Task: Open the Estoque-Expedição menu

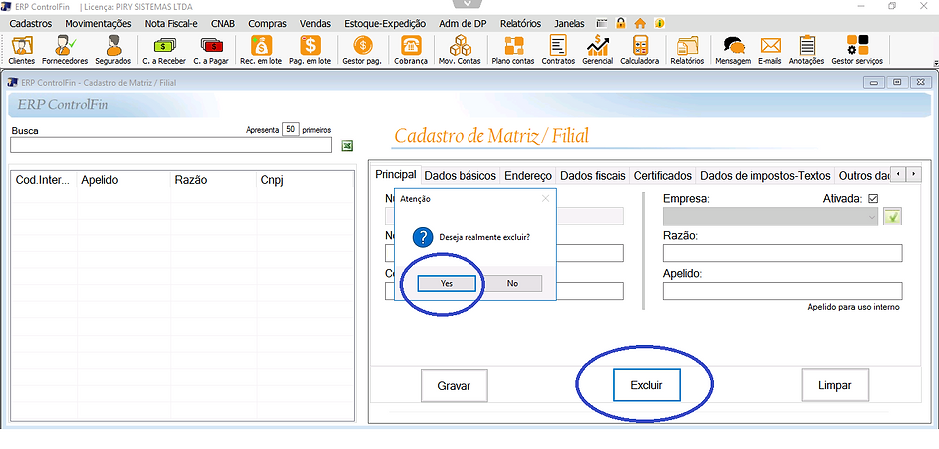Action: [385, 24]
